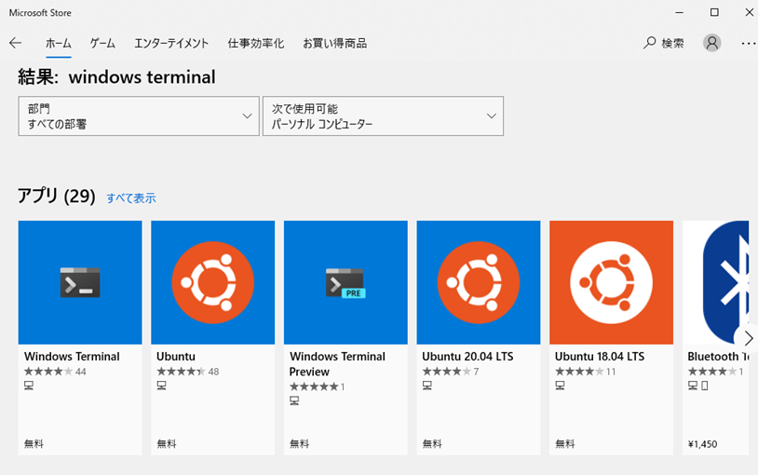Click PC device icon under Ubuntu 48 rating
758x475 pixels.
pyautogui.click(x=161, y=386)
